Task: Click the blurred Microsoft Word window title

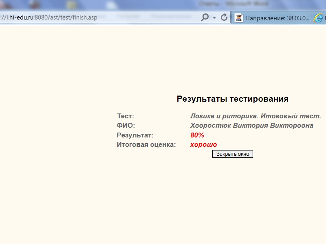Action: [233, 4]
